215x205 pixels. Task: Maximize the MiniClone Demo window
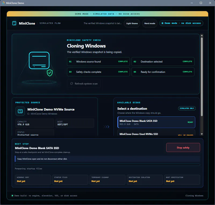(x=201, y=3)
